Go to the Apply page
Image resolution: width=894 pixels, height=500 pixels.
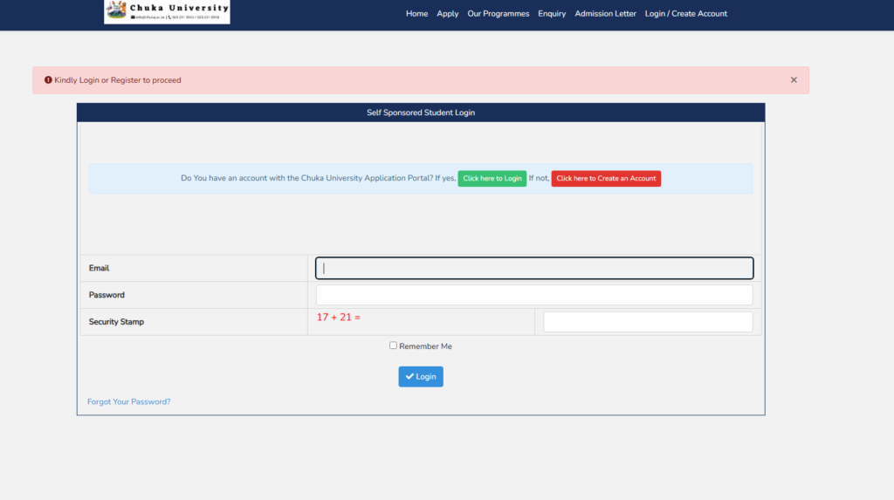point(447,14)
